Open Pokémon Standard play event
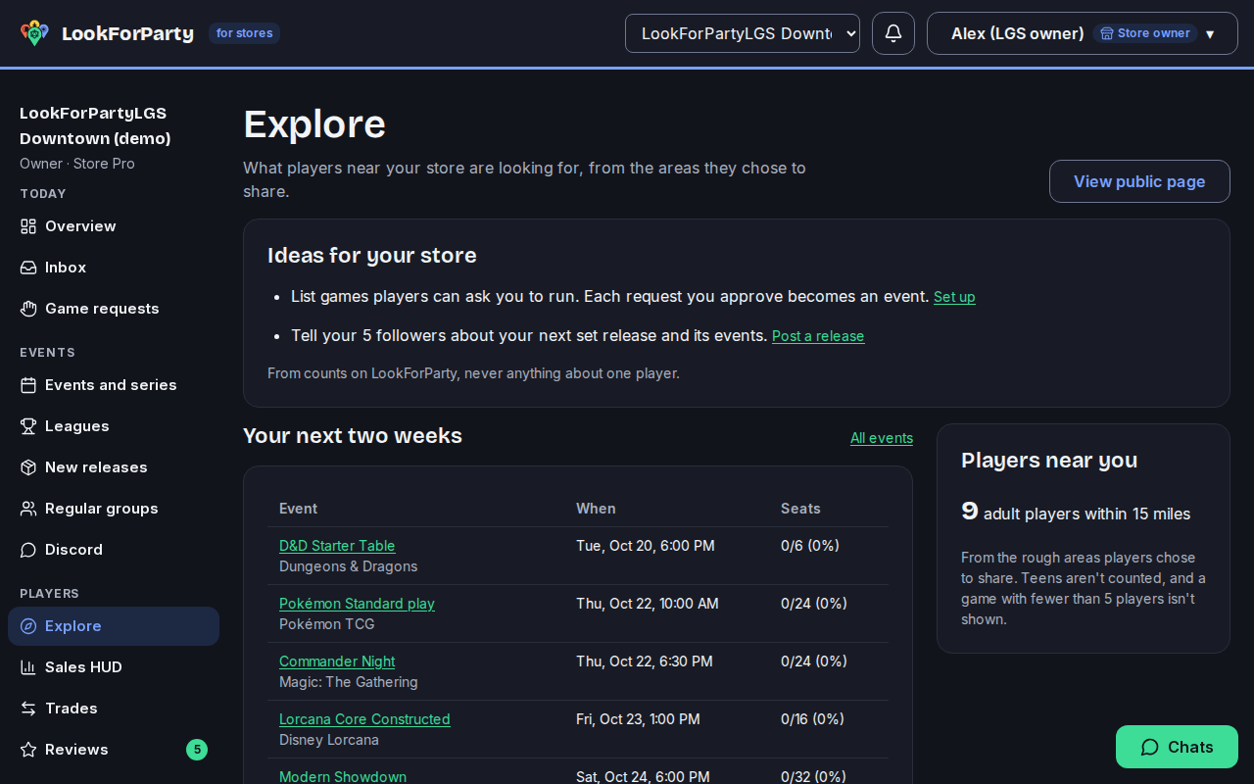This screenshot has height=784, width=1254. pos(357,604)
